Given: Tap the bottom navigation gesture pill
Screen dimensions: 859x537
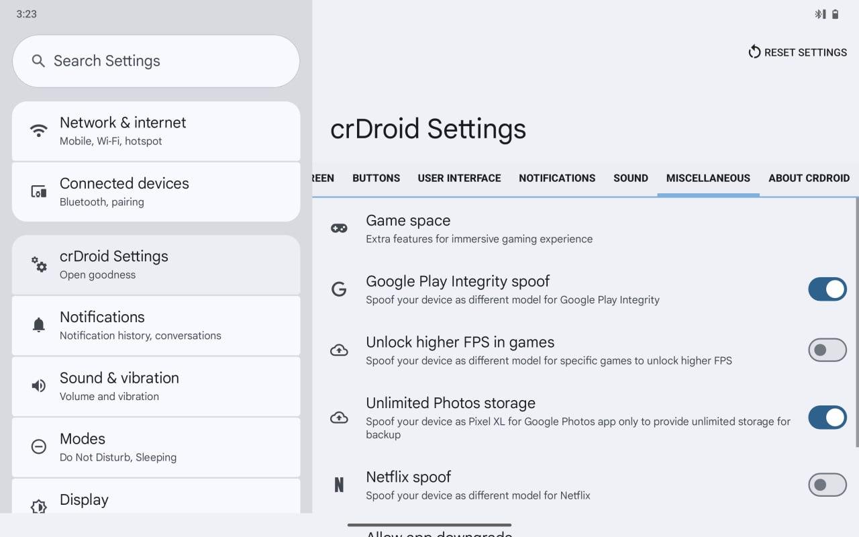Looking at the screenshot, I should pos(429,525).
